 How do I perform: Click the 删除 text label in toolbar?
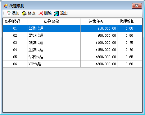(x=48, y=13)
